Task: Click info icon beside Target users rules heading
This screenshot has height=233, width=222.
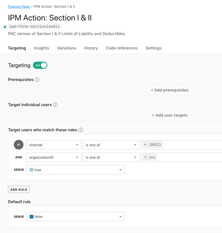Action: (x=81, y=130)
